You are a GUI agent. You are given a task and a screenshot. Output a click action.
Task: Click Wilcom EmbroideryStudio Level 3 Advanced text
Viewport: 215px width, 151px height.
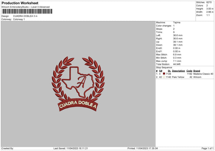pos(25,7)
